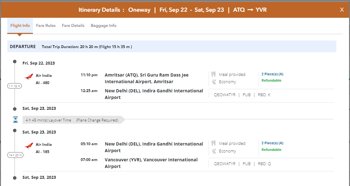This screenshot has height=186, width=350.
Task: Click the 4 h 45 min Layover Time banner
Action: (72, 120)
